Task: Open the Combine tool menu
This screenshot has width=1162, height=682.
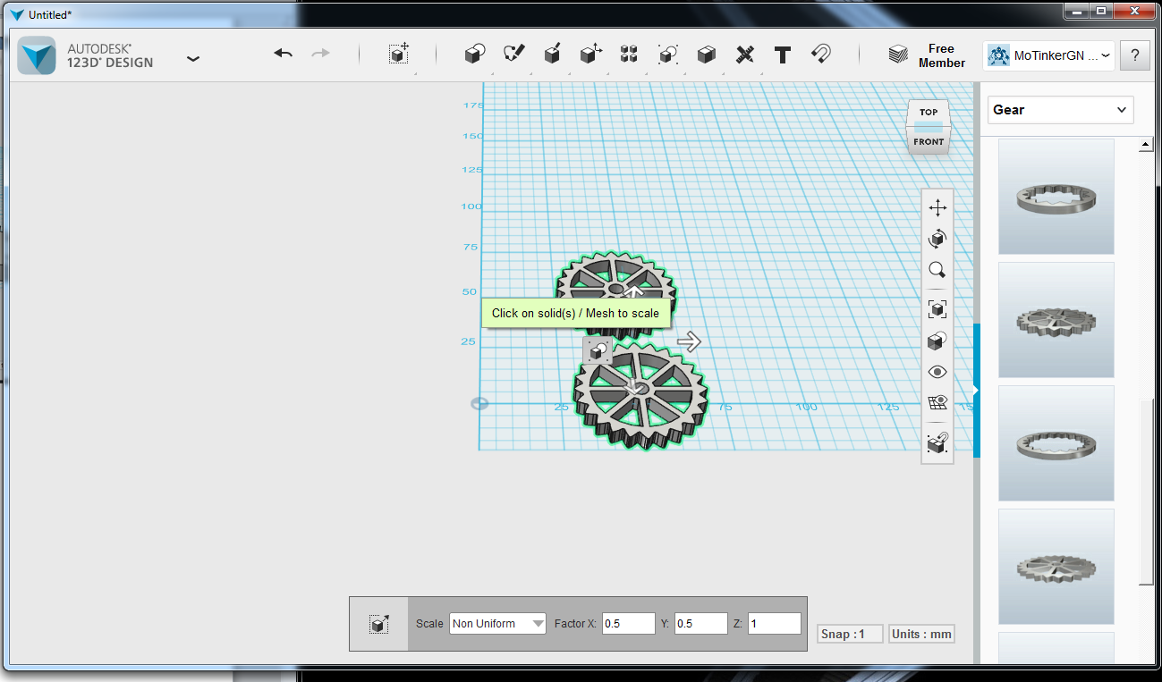Action: 706,55
